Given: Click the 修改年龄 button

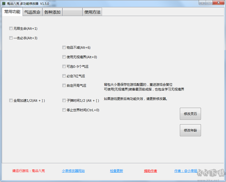Looking at the screenshot, I should 190,130.
